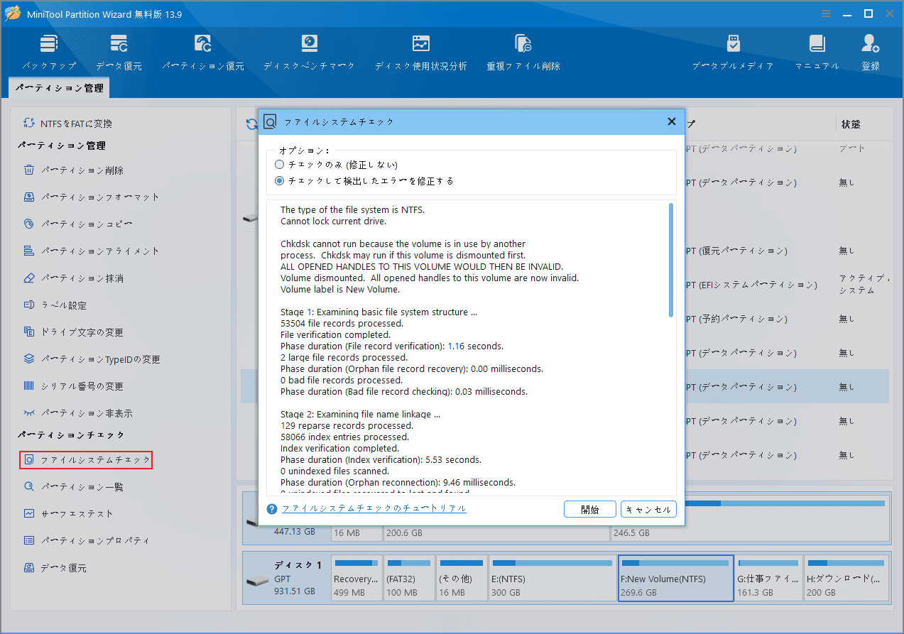Viewport: 904px width, 634px height.
Task: Click the 開始 start button
Action: pos(589,509)
